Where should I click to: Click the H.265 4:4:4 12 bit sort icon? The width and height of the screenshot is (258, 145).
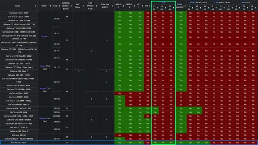pyautogui.click(x=232, y=8)
